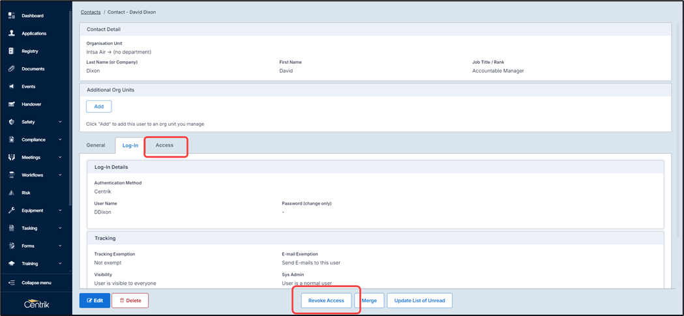The width and height of the screenshot is (684, 316).
Task: Select the Log-In tab
Action: [130, 145]
